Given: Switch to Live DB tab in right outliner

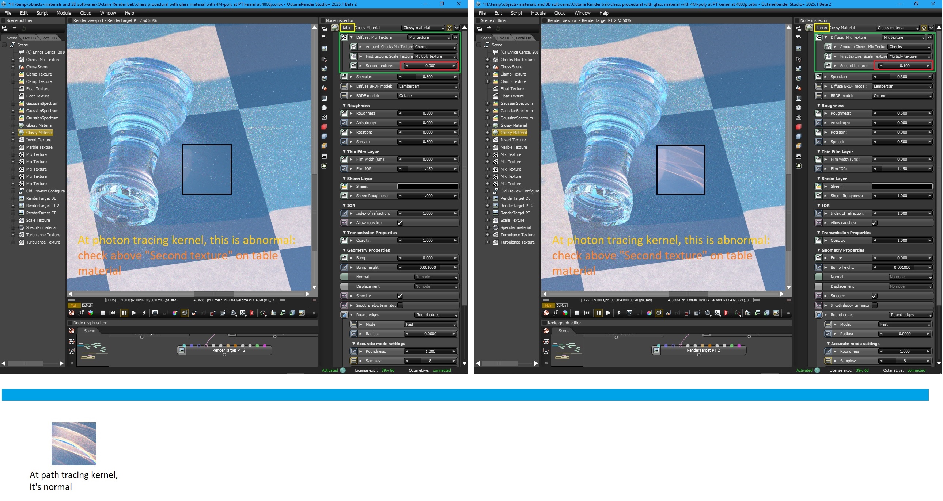Looking at the screenshot, I should click(503, 38).
